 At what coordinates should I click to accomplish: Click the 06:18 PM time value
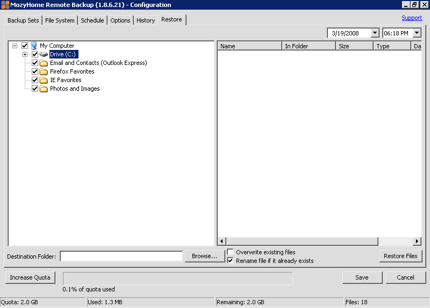pyautogui.click(x=396, y=33)
